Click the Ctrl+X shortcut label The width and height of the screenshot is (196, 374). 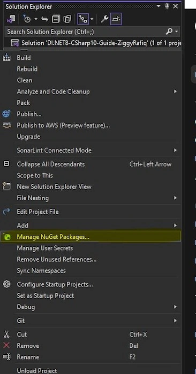pos(138,334)
